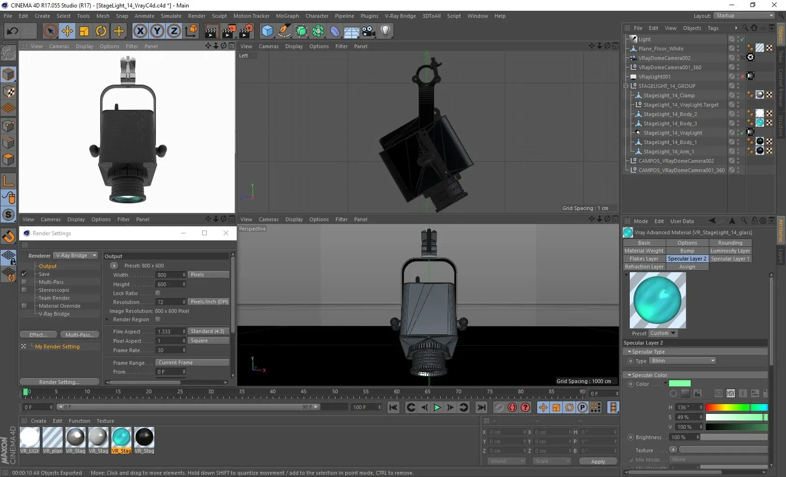This screenshot has width=786, height=477.
Task: Click Go to Start of timeline
Action: [393, 407]
